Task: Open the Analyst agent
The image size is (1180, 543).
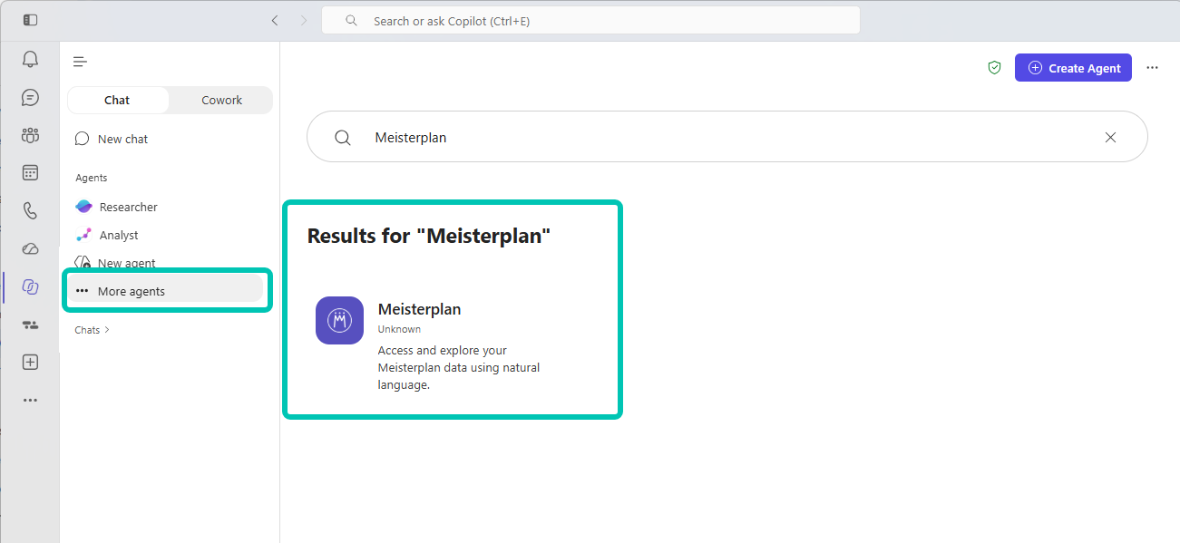Action: point(108,235)
